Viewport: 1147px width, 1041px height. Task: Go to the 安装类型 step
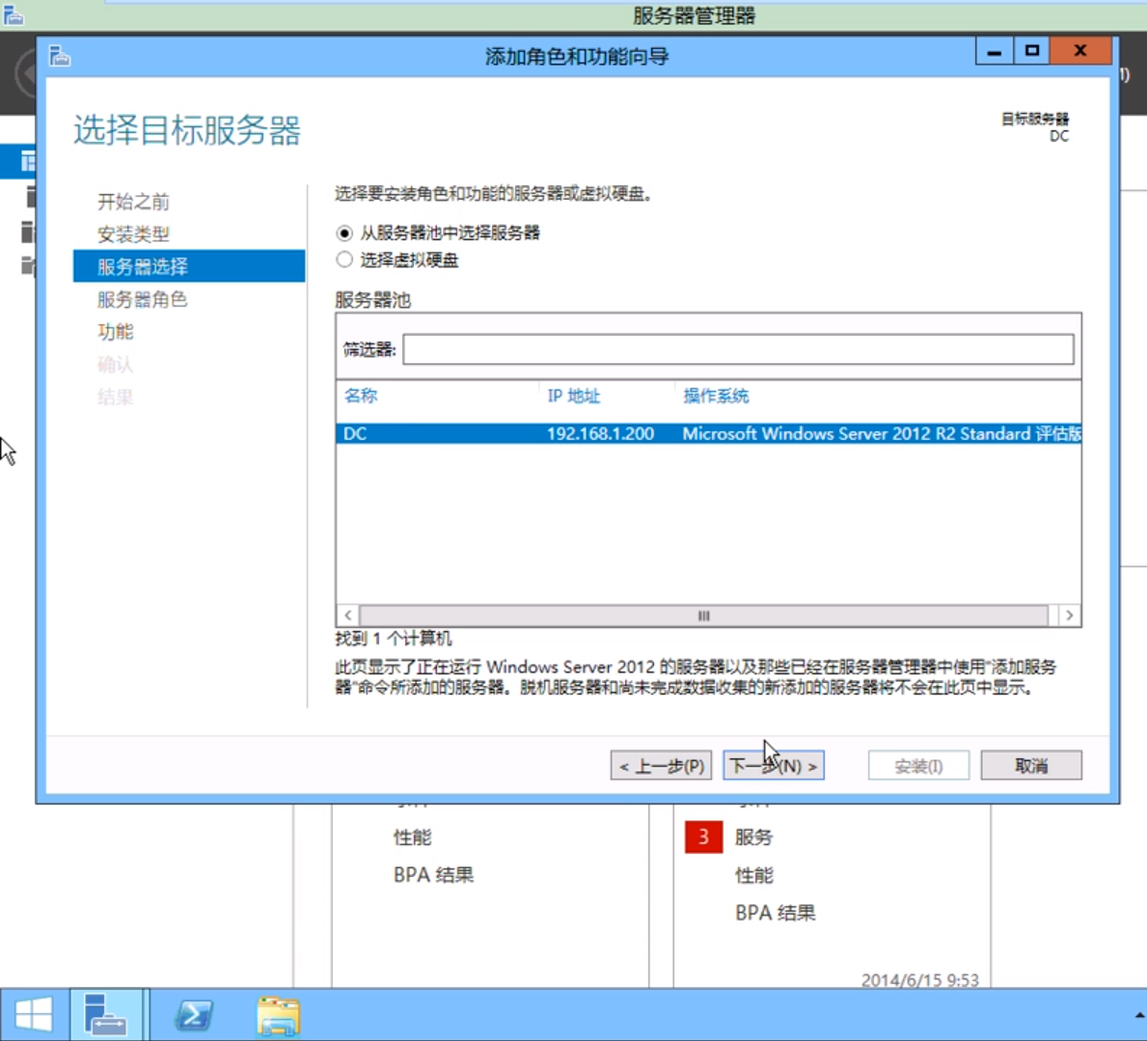[133, 234]
